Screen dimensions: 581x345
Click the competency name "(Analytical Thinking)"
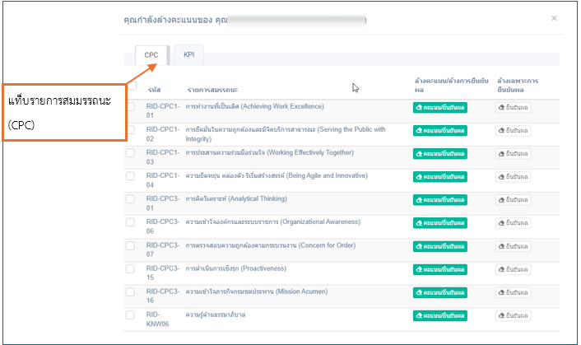tap(258, 198)
